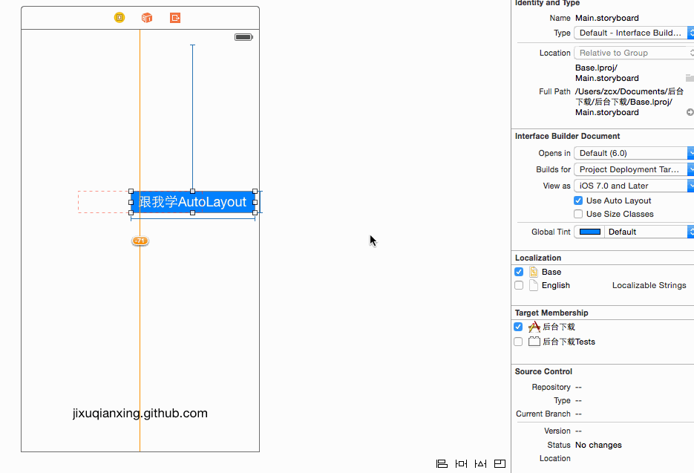Viewport: 694px width, 473px height.
Task: Click the yellow View Controller icon
Action: tap(120, 18)
